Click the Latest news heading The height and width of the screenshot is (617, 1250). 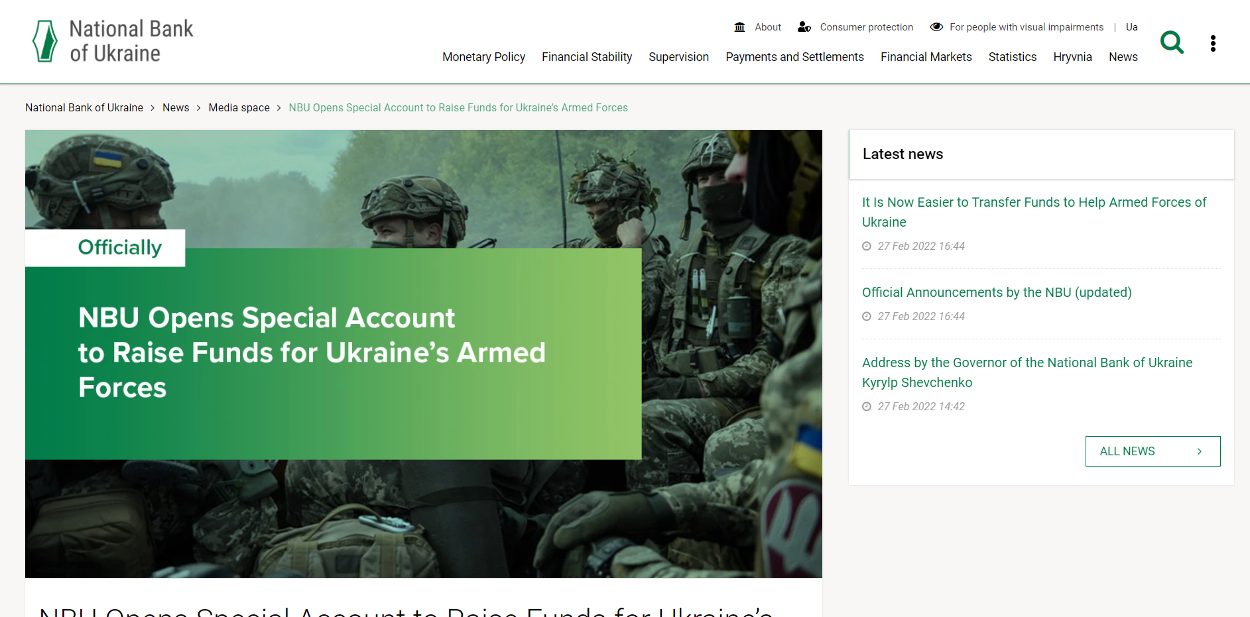pyautogui.click(x=903, y=154)
